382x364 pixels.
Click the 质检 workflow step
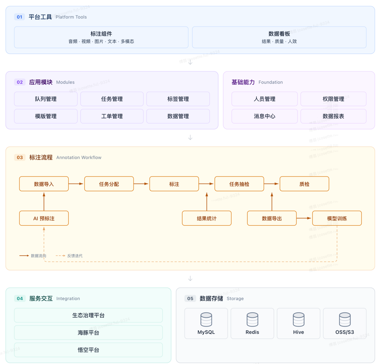(x=304, y=184)
